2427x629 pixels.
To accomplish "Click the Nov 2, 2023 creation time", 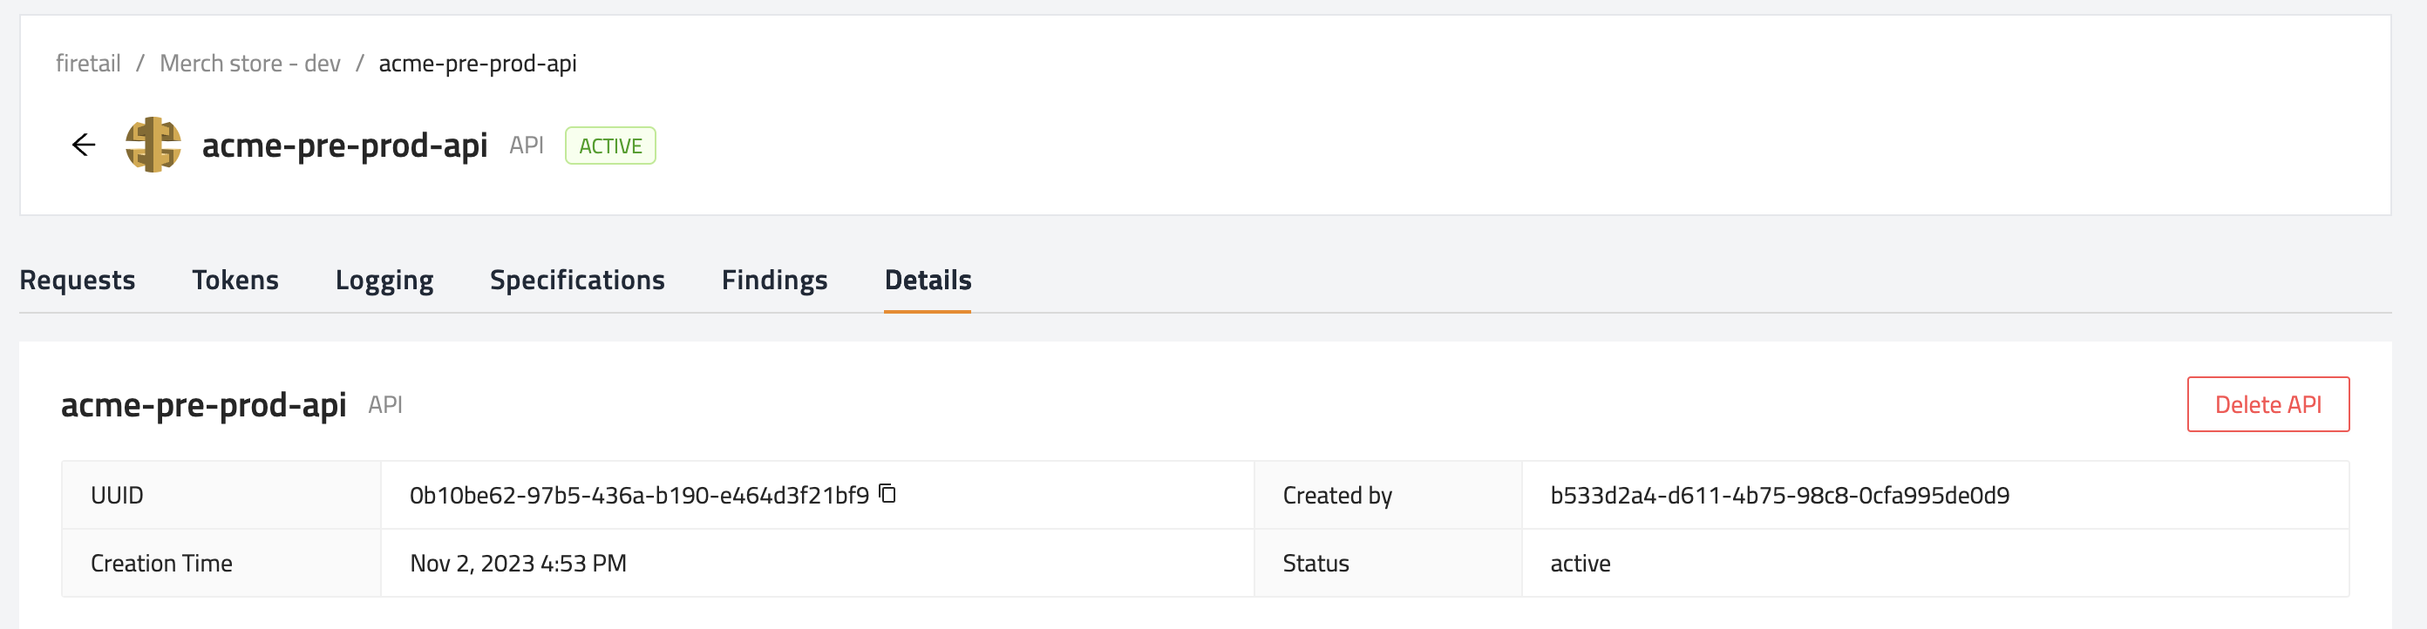I will tap(518, 563).
